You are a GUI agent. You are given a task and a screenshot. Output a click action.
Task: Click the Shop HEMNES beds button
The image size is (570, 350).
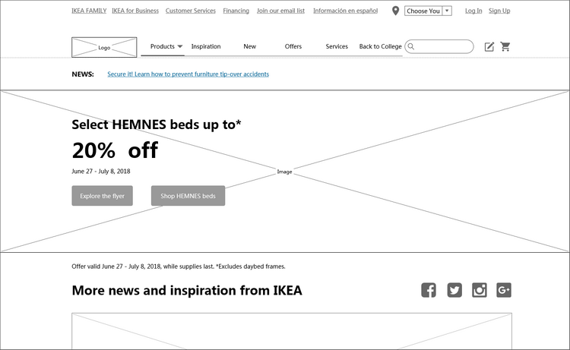[188, 196]
